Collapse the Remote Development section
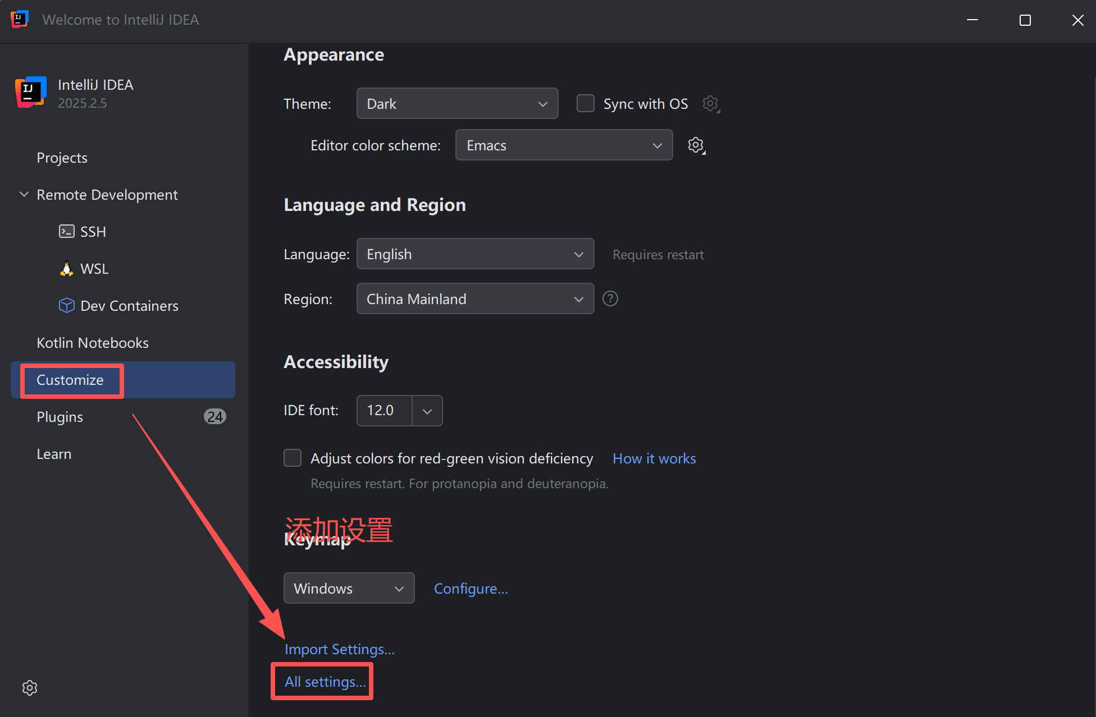Viewport: 1096px width, 717px height. (x=24, y=194)
